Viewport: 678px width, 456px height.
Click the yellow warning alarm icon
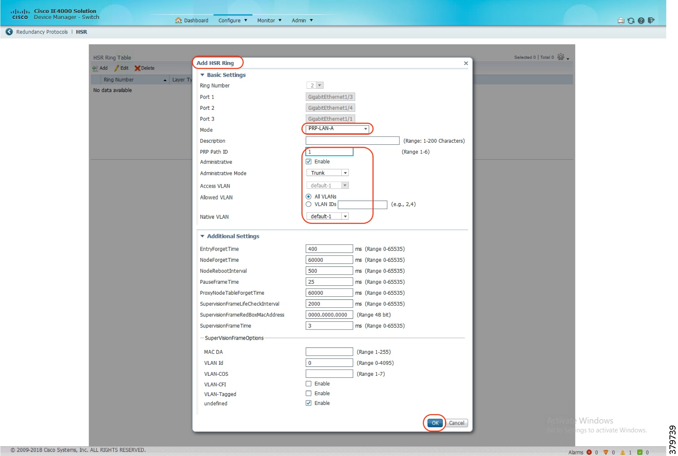pyautogui.click(x=623, y=452)
